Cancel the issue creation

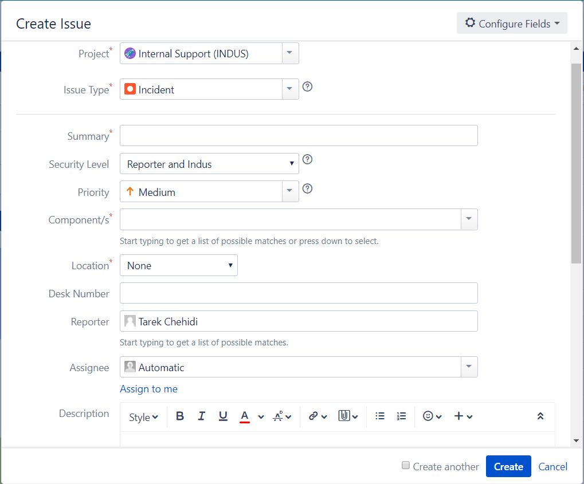552,466
